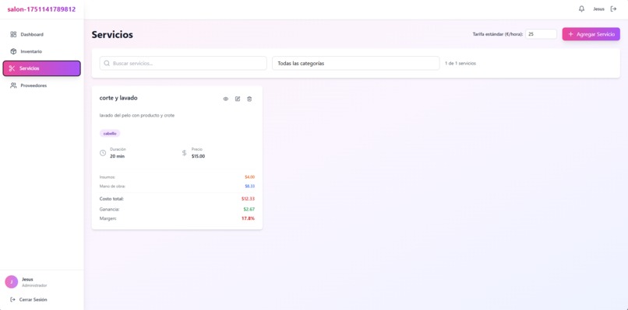Click the Insumos $4.00 amount
Image resolution: width=628 pixels, height=310 pixels.
tap(250, 177)
